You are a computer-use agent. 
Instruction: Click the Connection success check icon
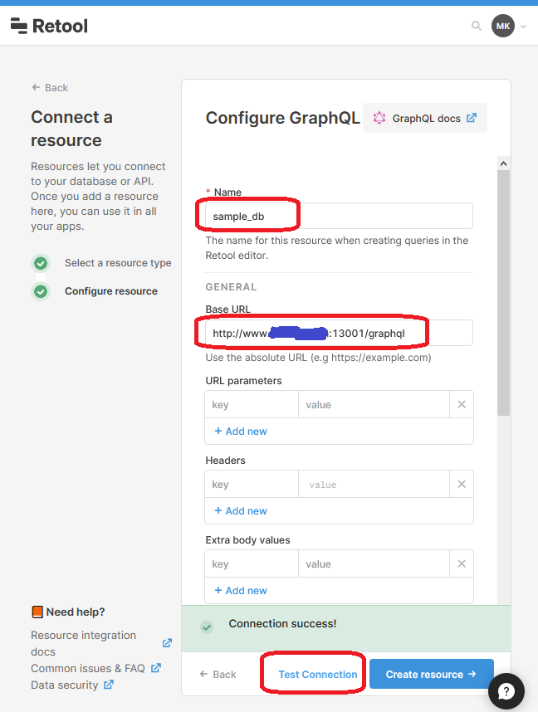[207, 627]
